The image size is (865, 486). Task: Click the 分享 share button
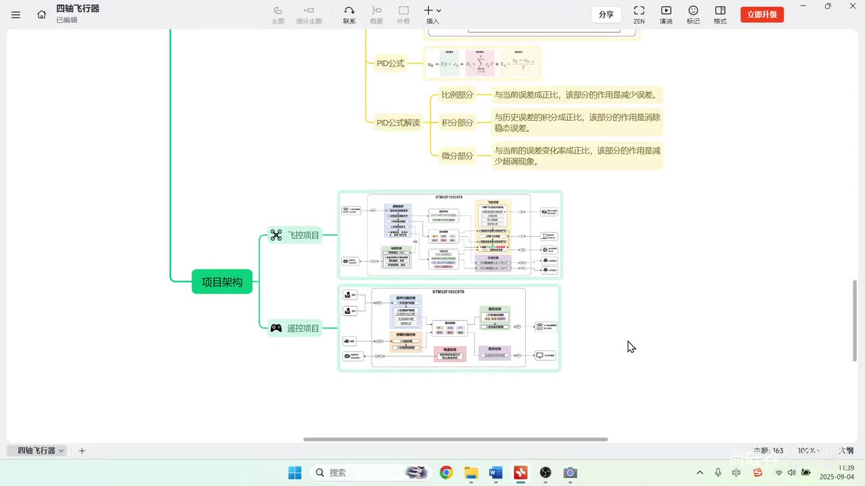[606, 14]
